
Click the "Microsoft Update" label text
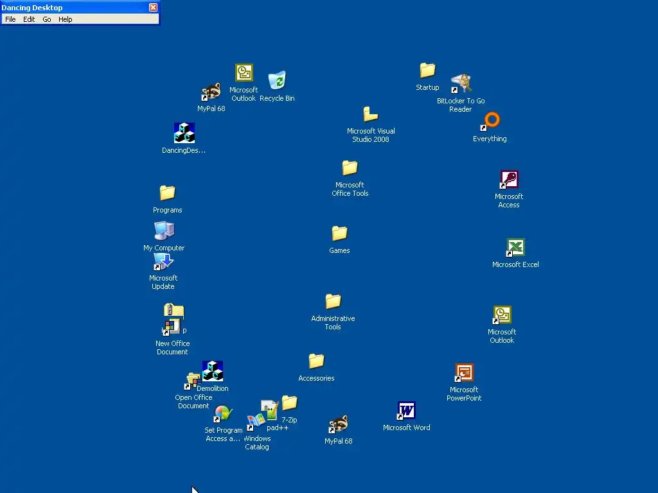[x=163, y=282]
